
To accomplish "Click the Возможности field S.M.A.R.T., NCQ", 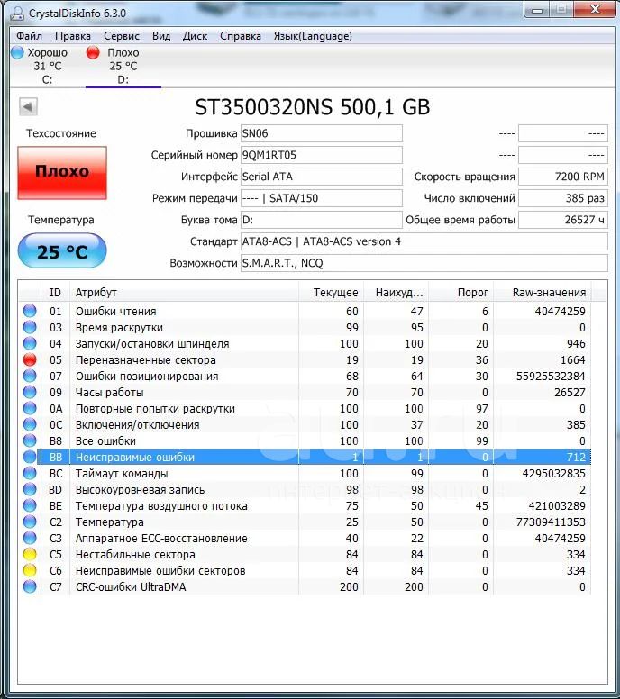I will (424, 263).
